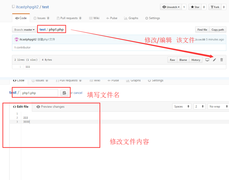Image resolution: width=229 pixels, height=180 pixels.
Task: Click the pencil edit file icon
Action: pyautogui.click(x=214, y=60)
